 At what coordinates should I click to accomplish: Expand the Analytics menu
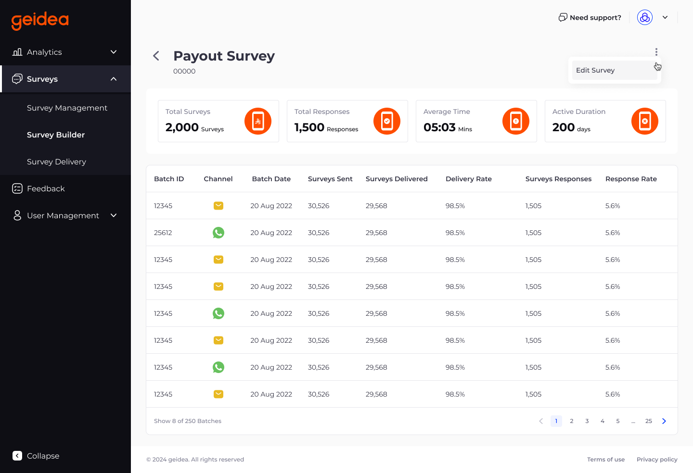pyautogui.click(x=114, y=52)
